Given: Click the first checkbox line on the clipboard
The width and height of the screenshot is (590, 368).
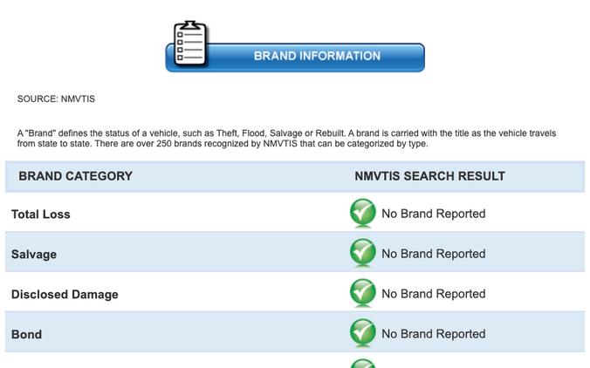Looking at the screenshot, I should 189,35.
